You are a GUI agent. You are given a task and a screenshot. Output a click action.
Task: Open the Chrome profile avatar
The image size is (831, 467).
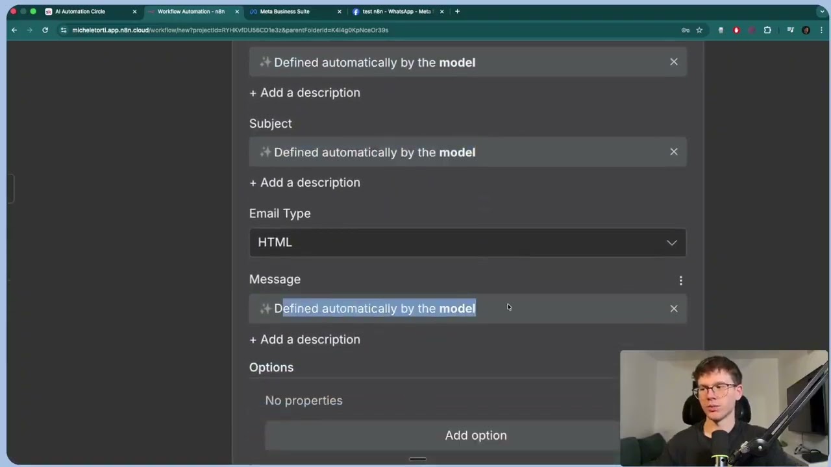(806, 30)
